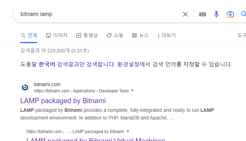246x141 pixels.
Task: Open the 쇼핑 tab
Action: point(115,35)
